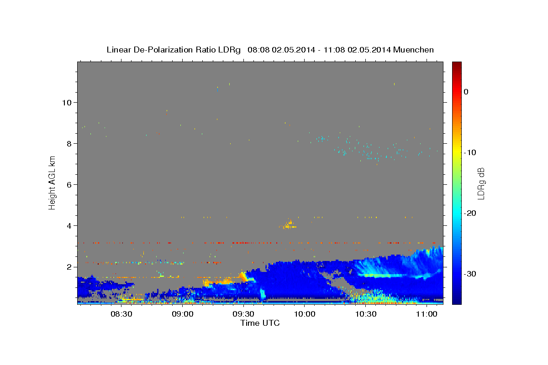
Task: Click the height tick label 10
Action: (x=67, y=102)
